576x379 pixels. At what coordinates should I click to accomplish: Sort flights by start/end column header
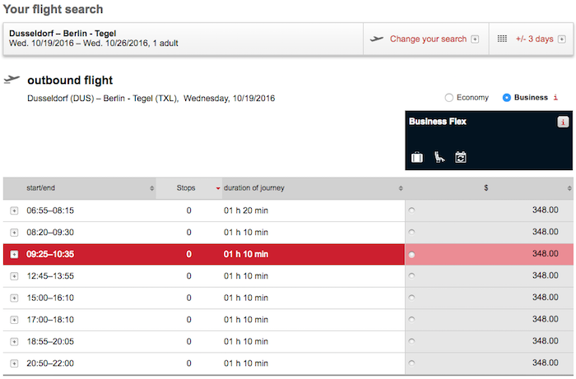tap(80, 188)
